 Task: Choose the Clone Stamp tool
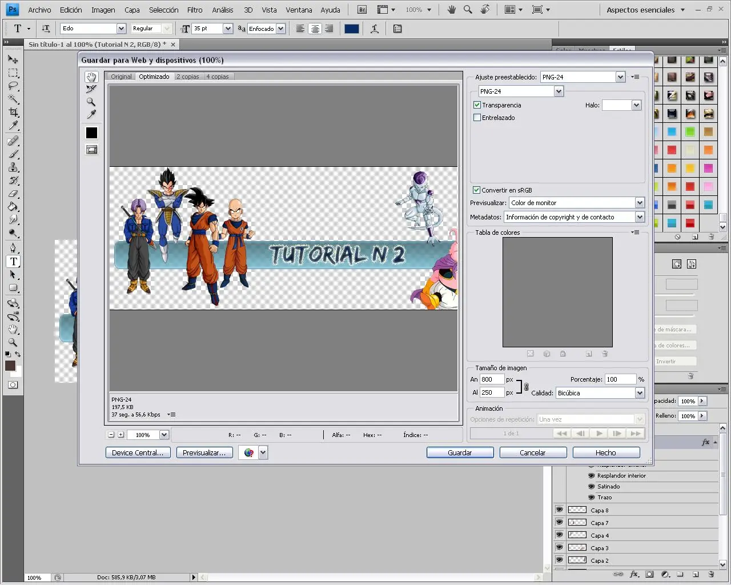[x=13, y=167]
